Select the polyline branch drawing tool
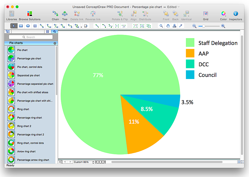Image resolution: width=249 pixels, height=177 pixels. click(x=110, y=26)
